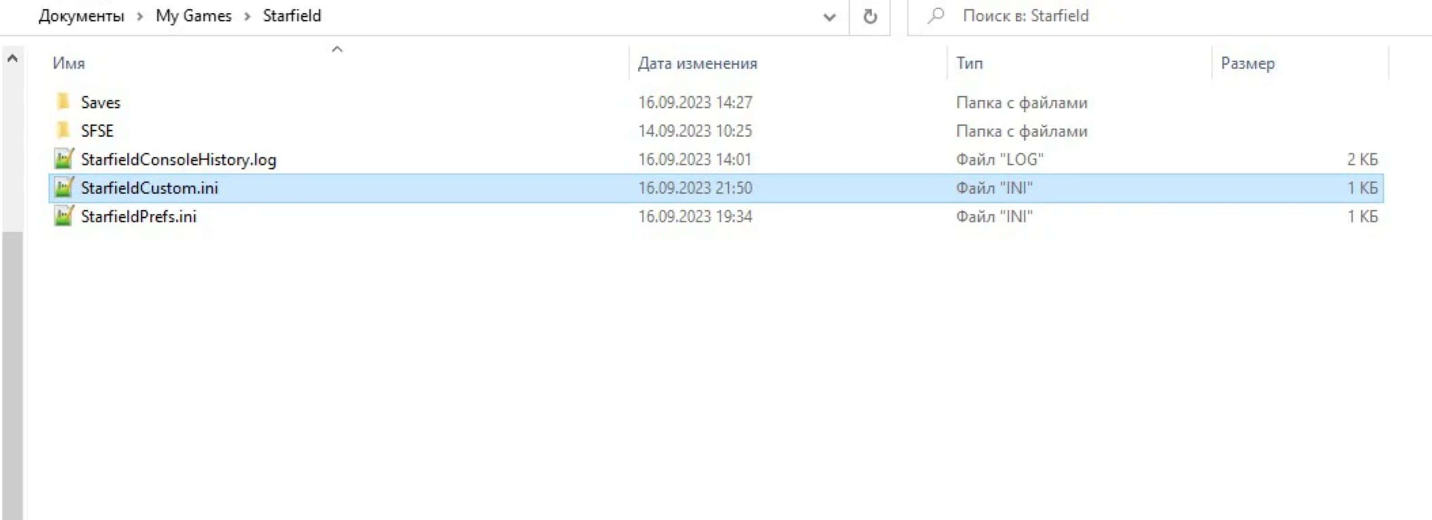This screenshot has width=1432, height=520.
Task: Click the Saves folder icon
Action: (x=63, y=102)
